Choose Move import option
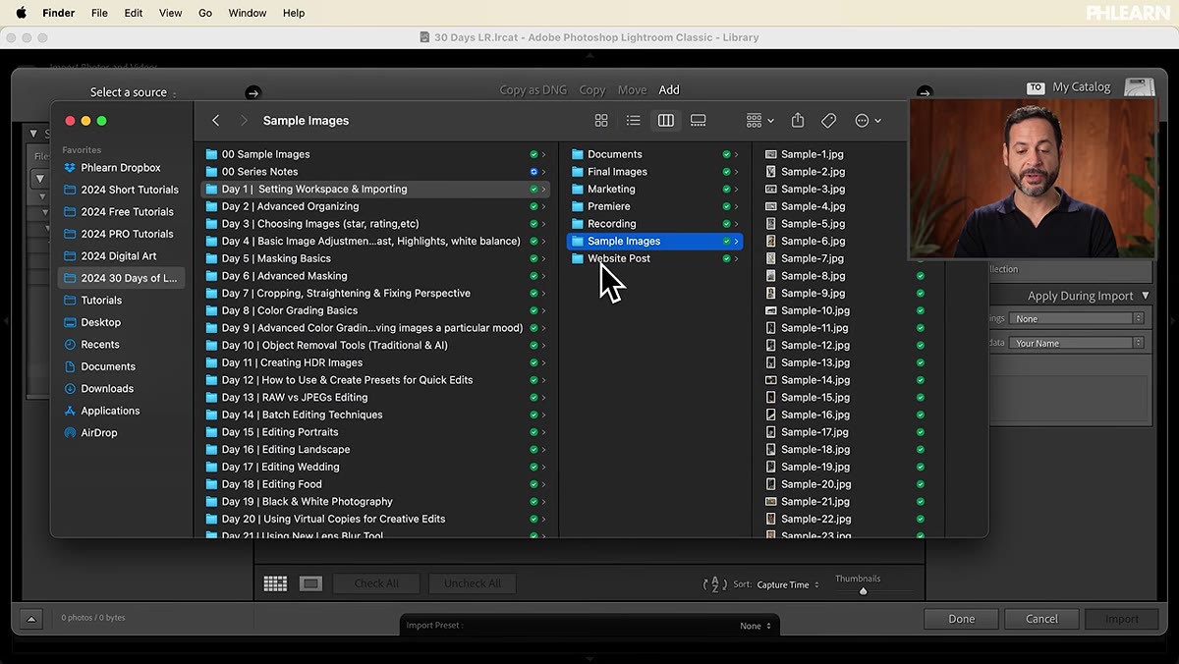Screen dimensions: 1179x664 tap(632, 89)
